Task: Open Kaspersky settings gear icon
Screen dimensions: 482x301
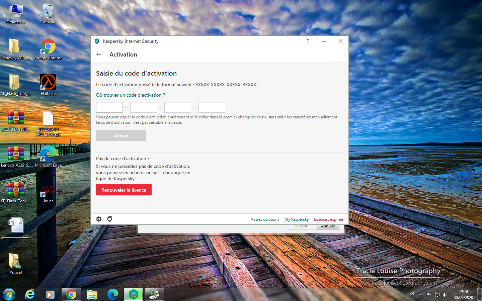Action: 99,219
